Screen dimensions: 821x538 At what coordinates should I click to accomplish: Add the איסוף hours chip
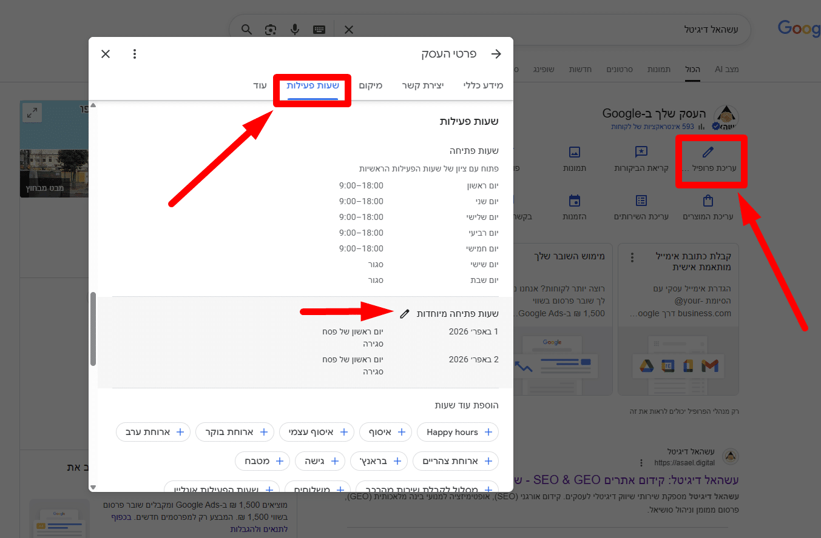click(x=386, y=432)
